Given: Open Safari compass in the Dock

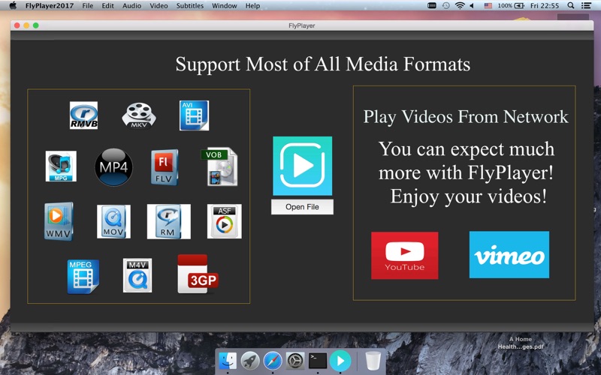Looking at the screenshot, I should click(273, 361).
